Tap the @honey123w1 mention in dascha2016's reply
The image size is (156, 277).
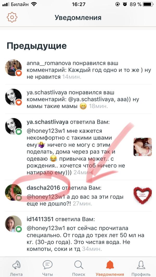pyautogui.click(x=46, y=197)
